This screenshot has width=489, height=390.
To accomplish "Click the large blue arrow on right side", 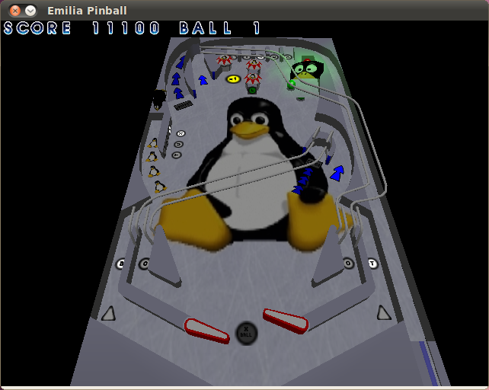I will tap(337, 173).
